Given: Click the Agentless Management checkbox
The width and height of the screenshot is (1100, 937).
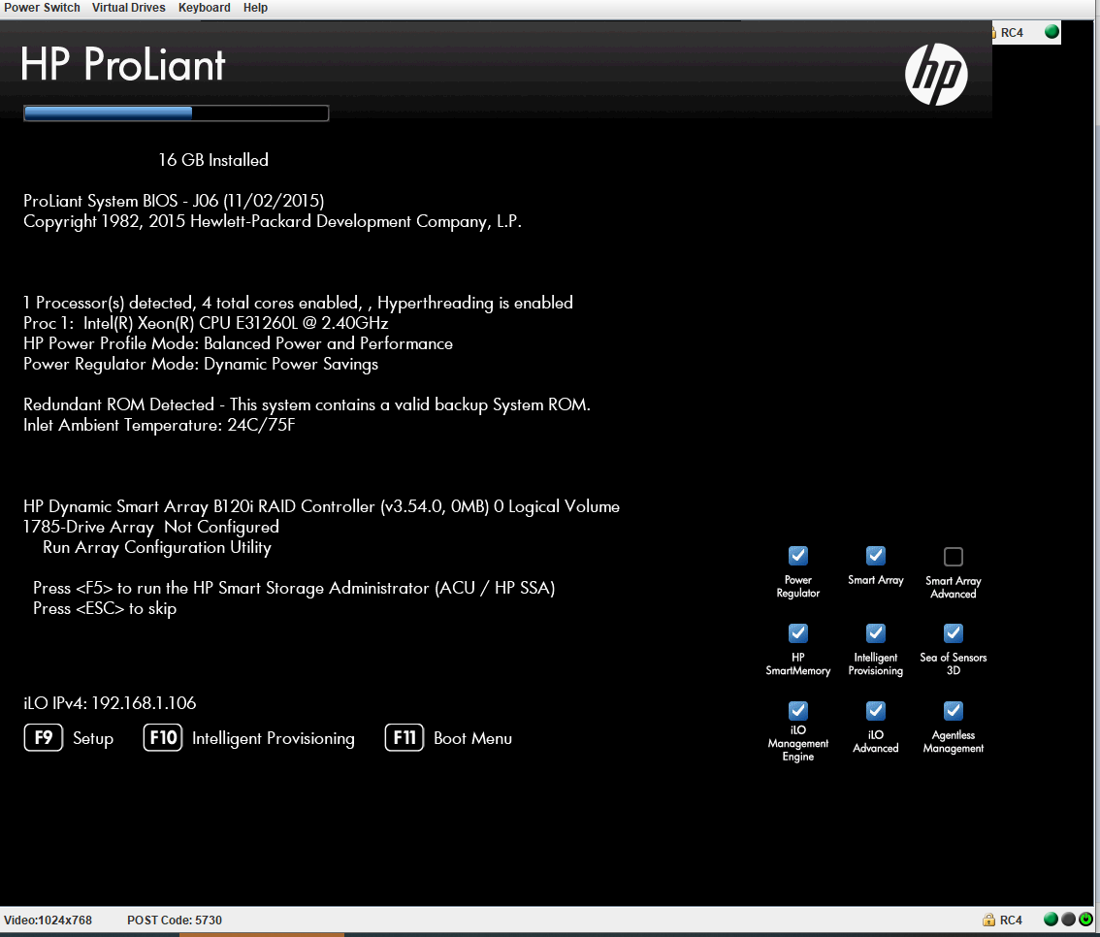Looking at the screenshot, I should coord(954,711).
